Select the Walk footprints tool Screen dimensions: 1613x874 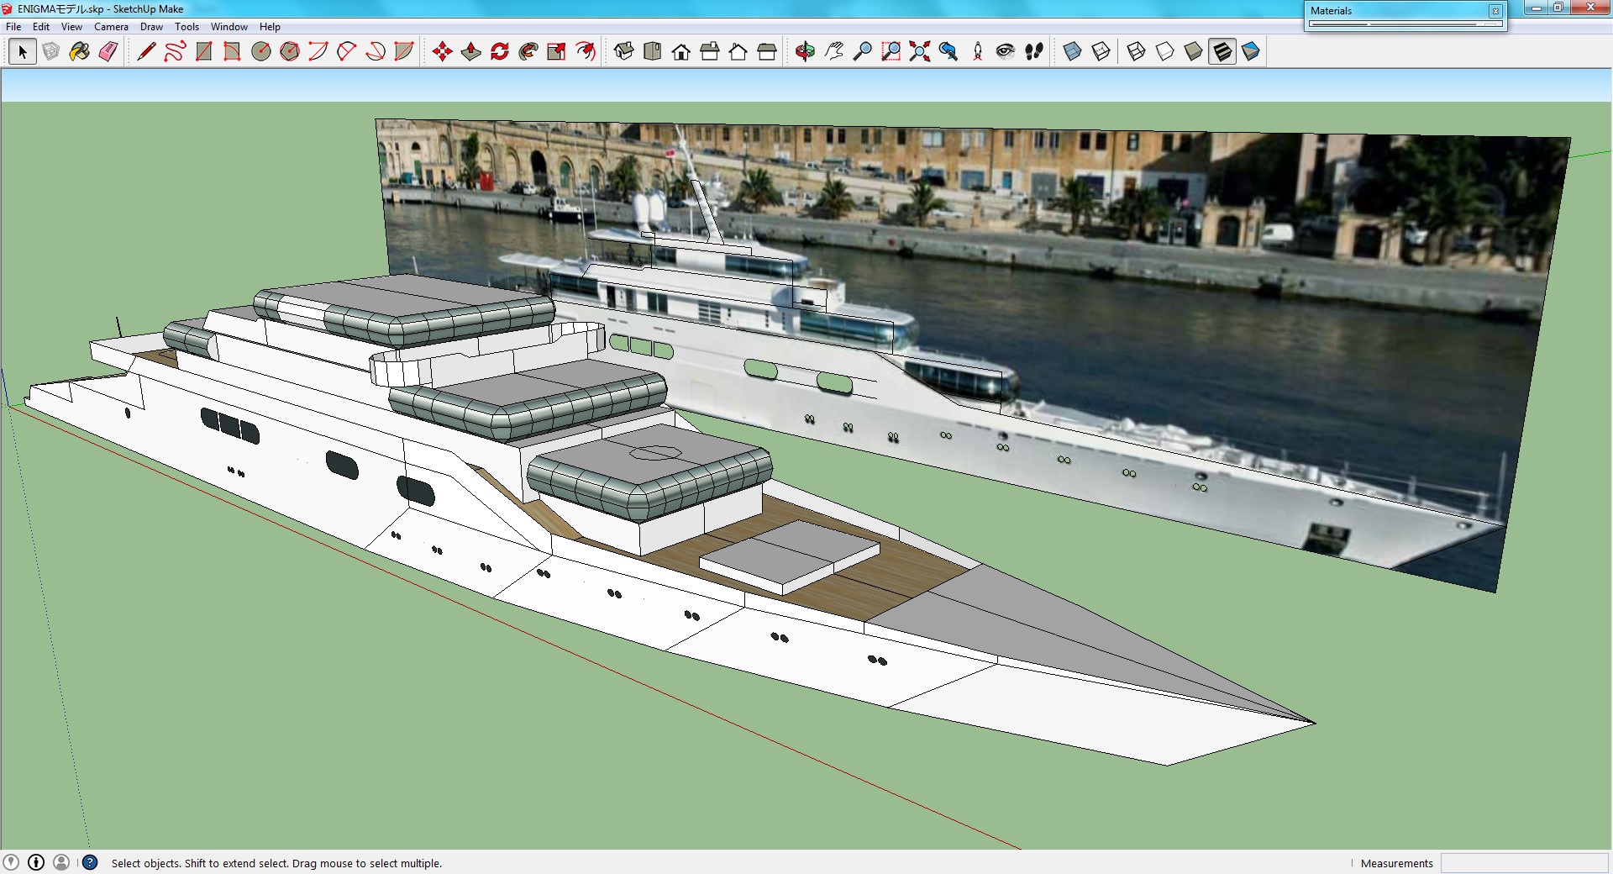click(1034, 51)
